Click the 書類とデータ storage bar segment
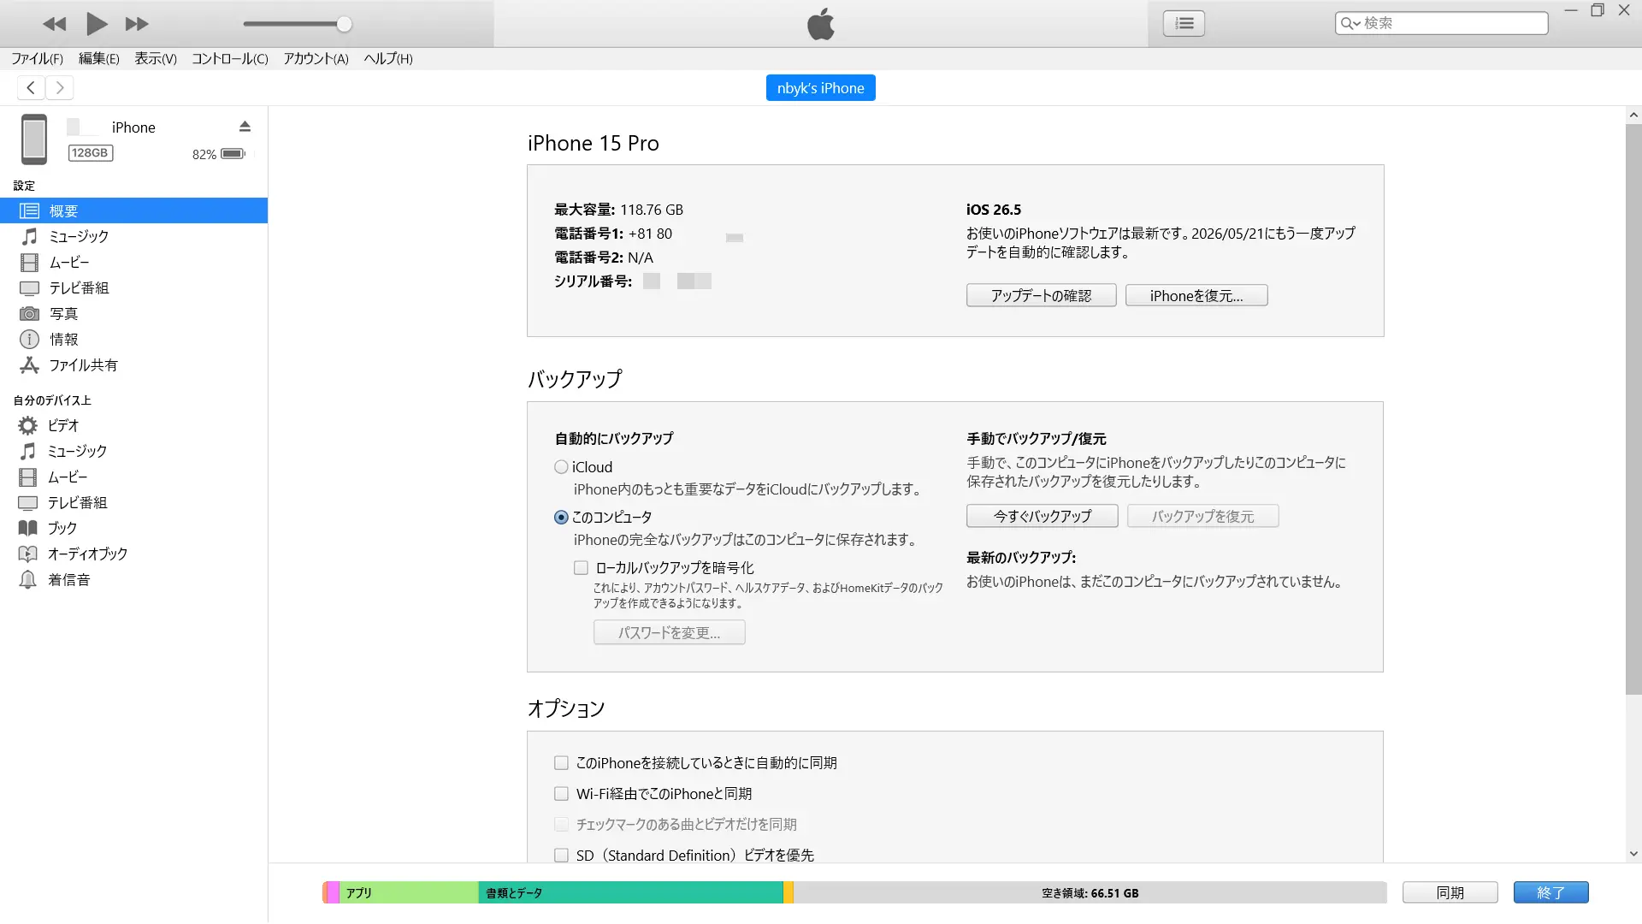Viewport: 1642px width, 924px height. click(630, 892)
